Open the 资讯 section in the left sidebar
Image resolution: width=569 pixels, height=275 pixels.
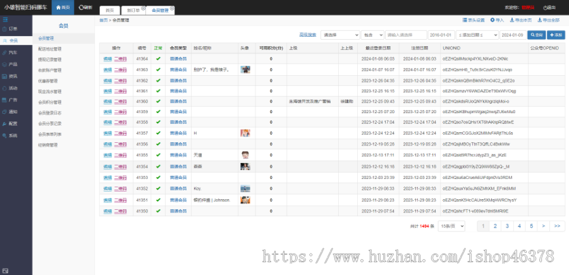[9, 76]
